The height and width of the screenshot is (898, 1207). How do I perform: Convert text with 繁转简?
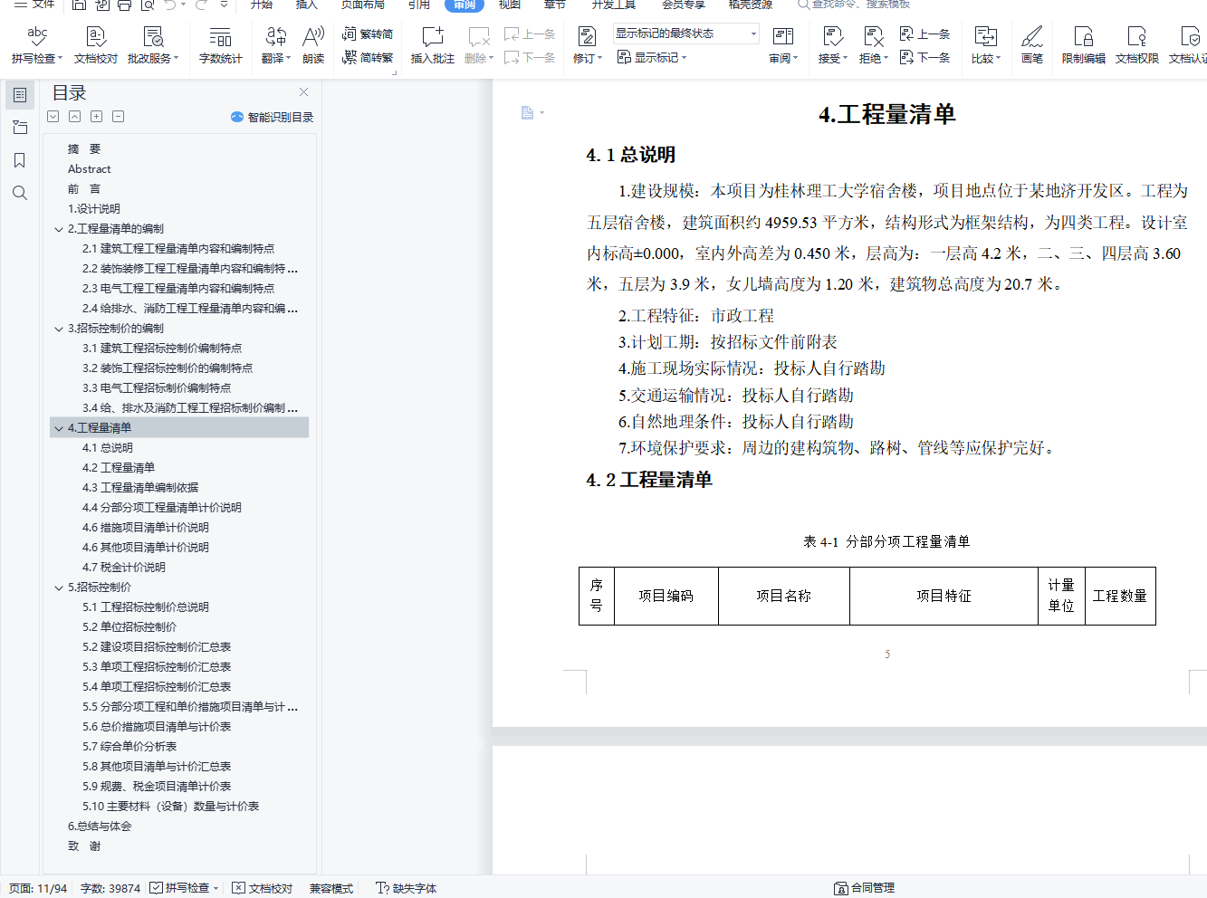point(368,34)
